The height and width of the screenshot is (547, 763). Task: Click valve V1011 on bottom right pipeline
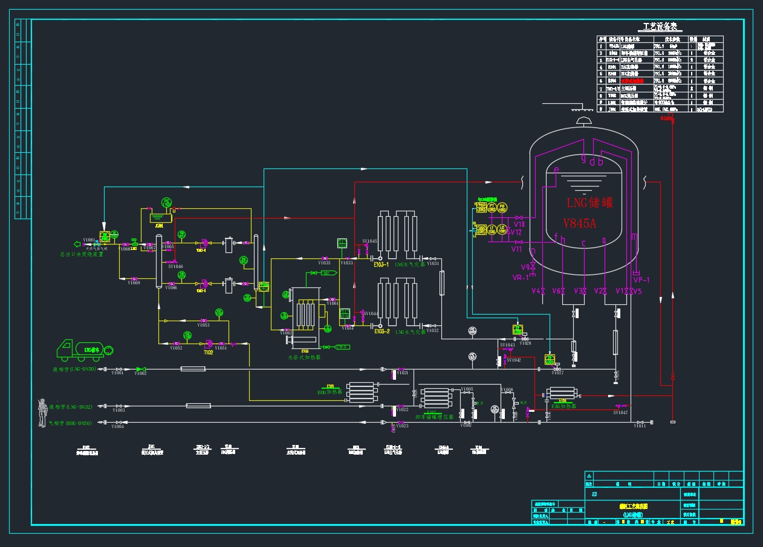pos(640,422)
